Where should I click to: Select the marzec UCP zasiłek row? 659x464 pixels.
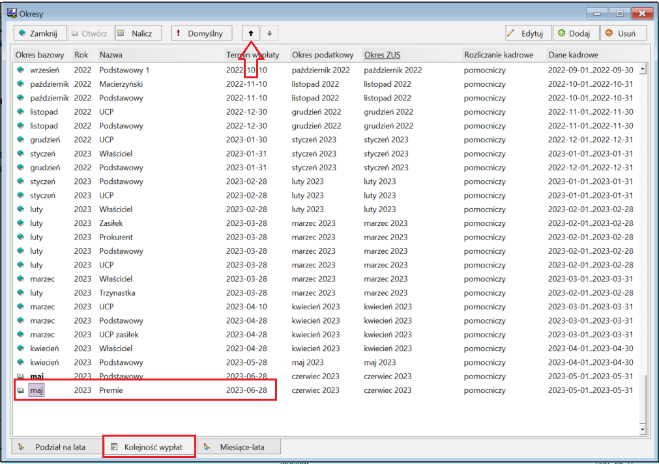(x=327, y=334)
